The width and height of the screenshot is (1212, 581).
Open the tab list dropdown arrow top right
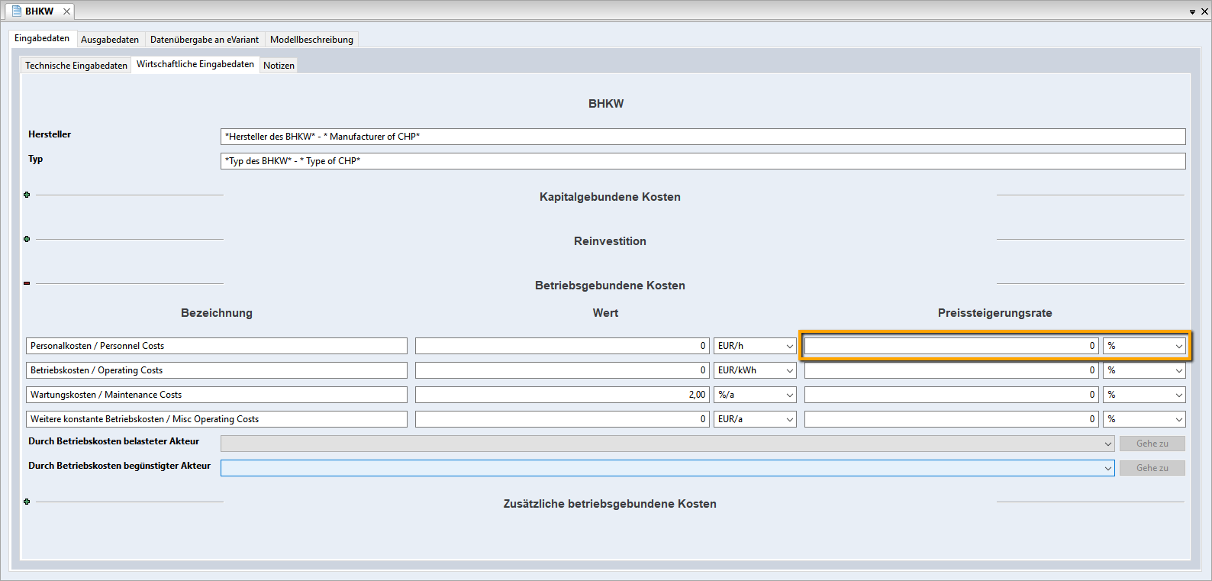point(1192,12)
